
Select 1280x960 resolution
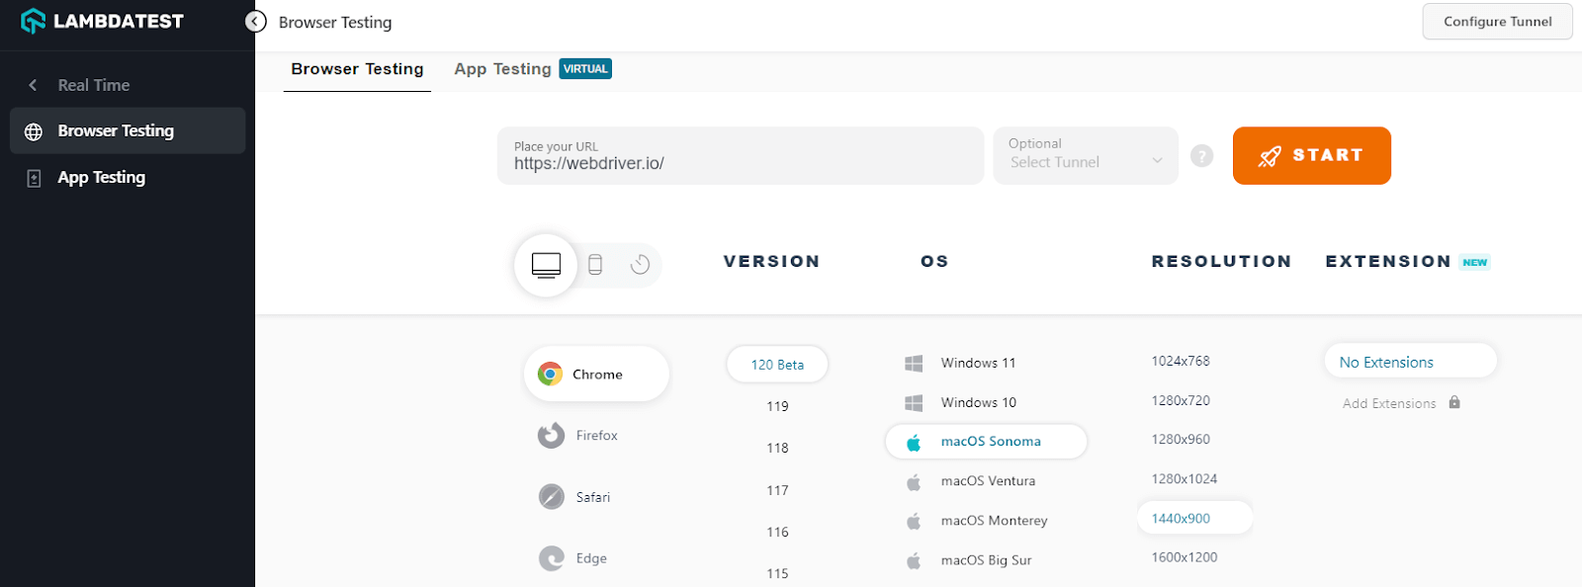pyautogui.click(x=1181, y=439)
